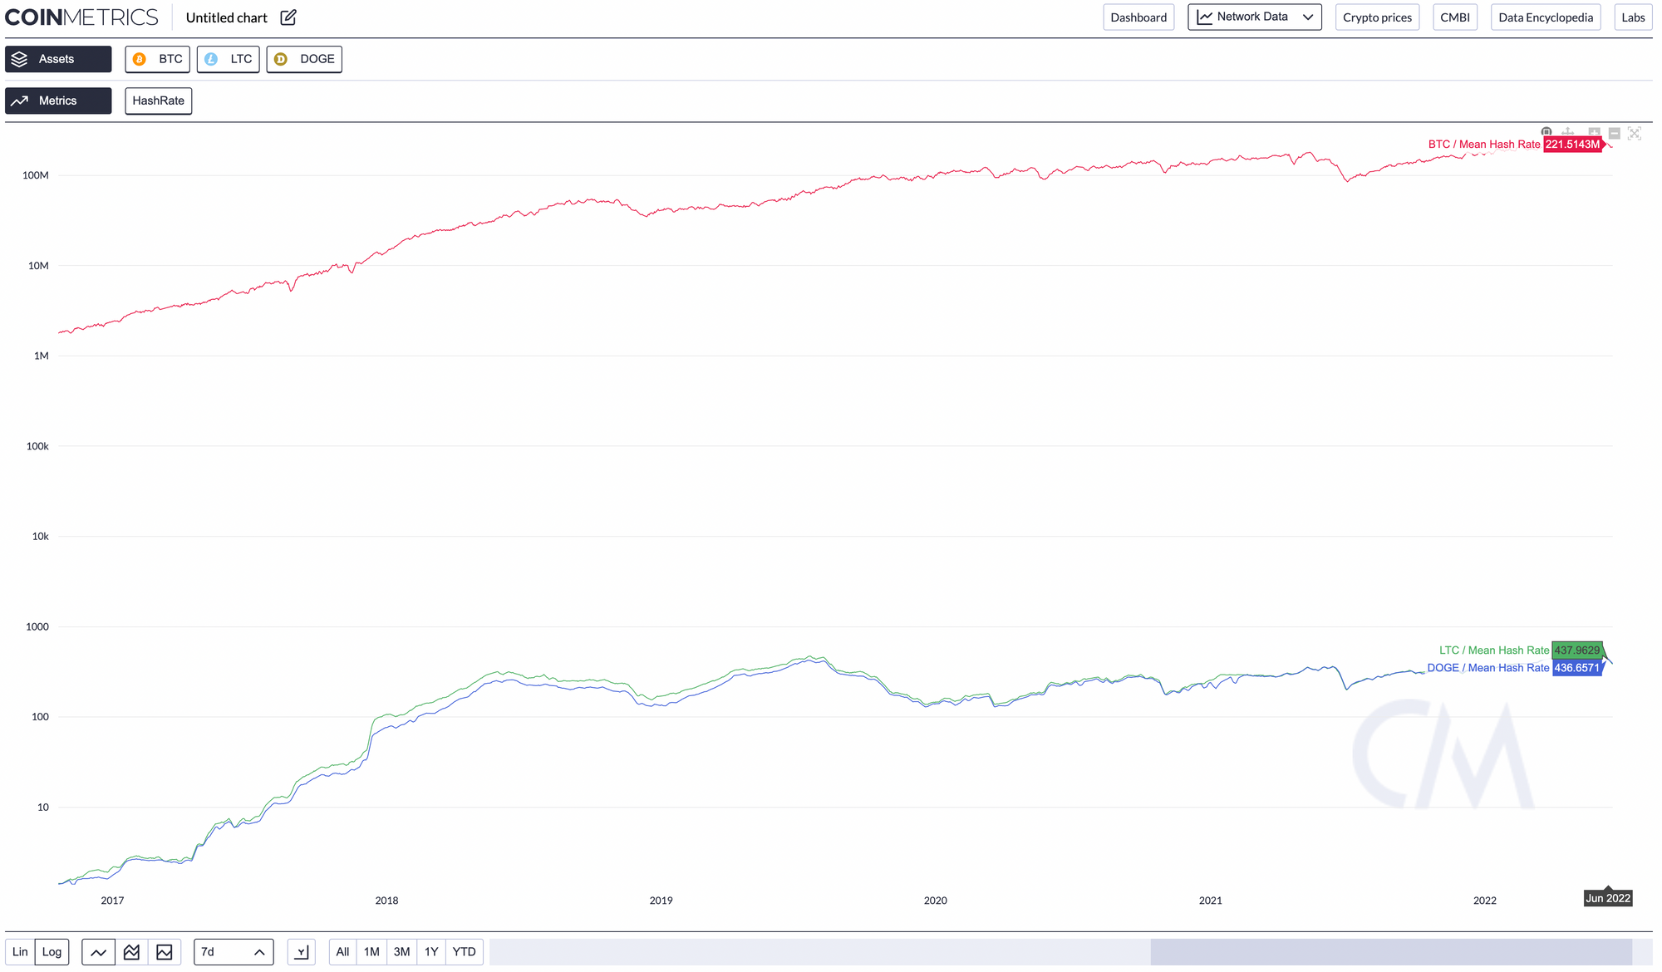
Task: Click the Data Encyclopedia tab
Action: (x=1545, y=17)
